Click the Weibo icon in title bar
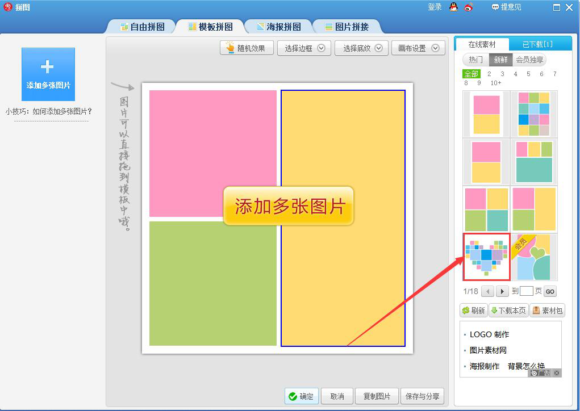 469,7
